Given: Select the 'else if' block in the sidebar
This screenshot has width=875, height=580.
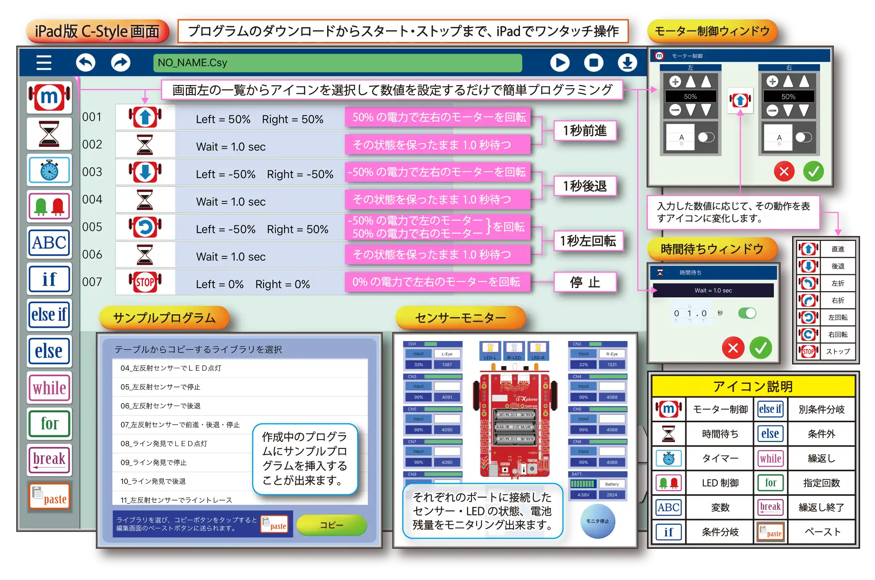Looking at the screenshot, I should point(49,315).
